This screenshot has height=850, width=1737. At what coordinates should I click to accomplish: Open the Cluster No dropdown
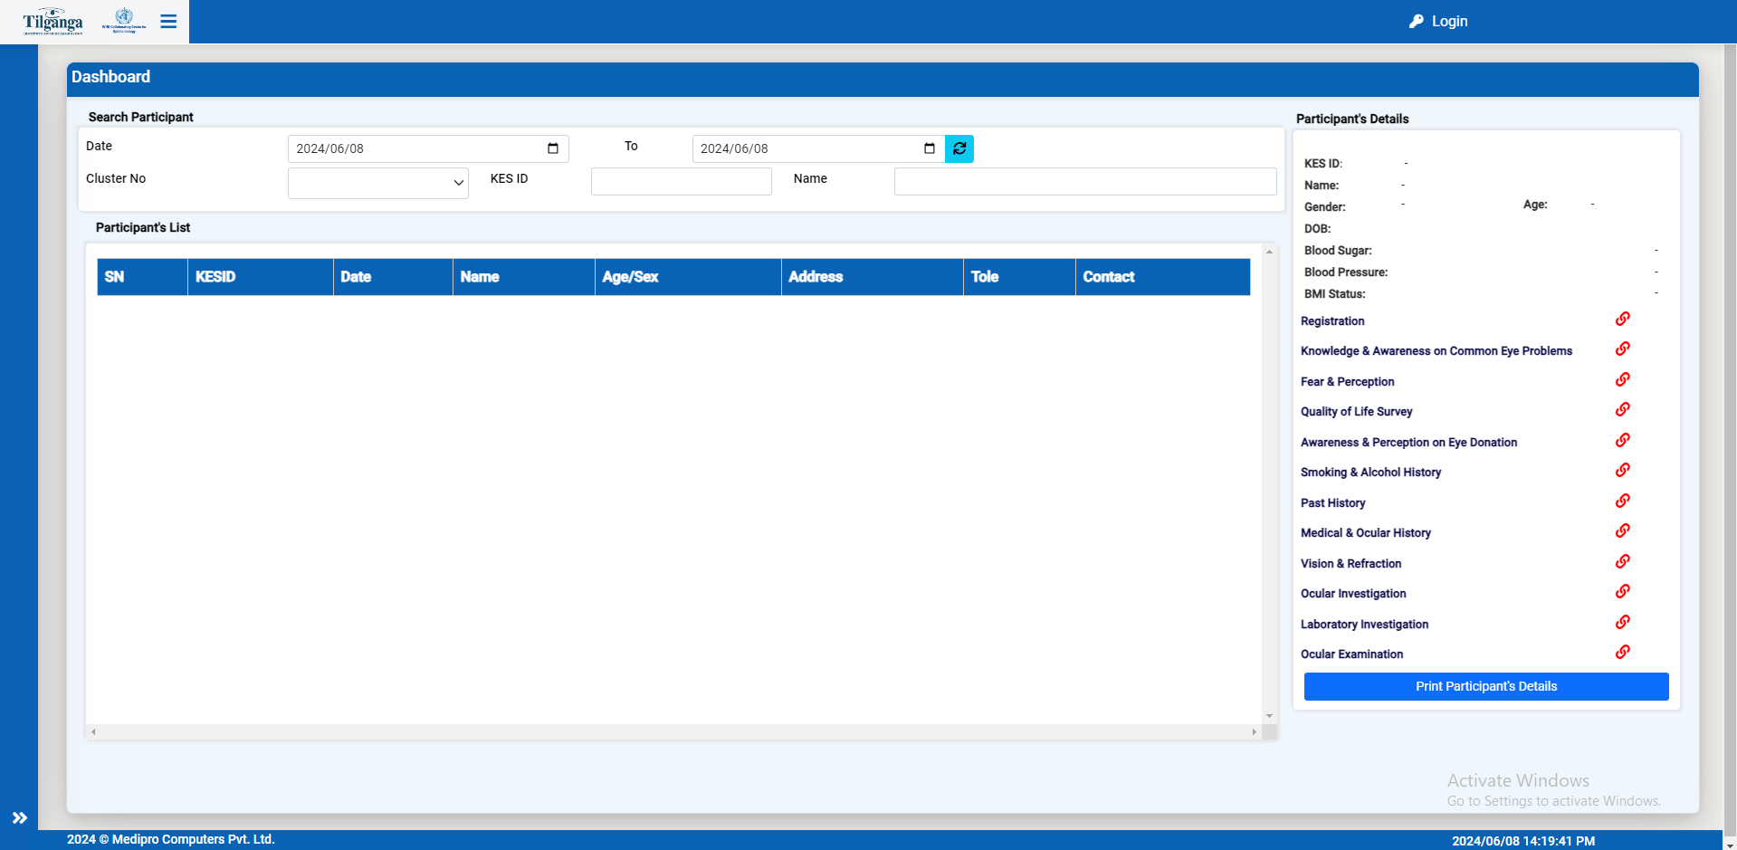(x=377, y=183)
